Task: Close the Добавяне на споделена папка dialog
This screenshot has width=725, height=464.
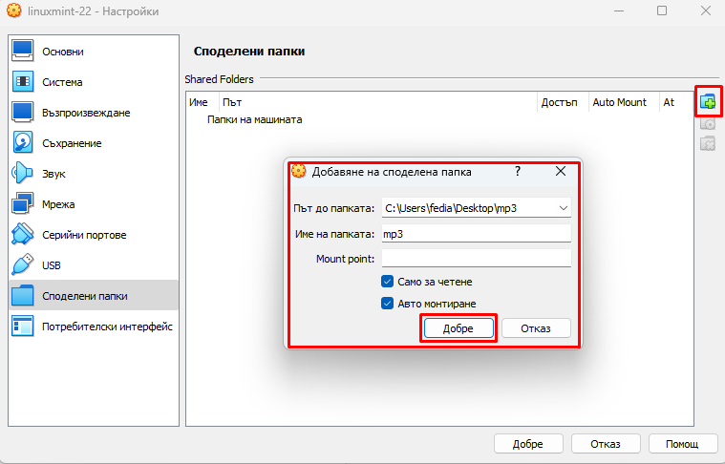Action: point(561,172)
